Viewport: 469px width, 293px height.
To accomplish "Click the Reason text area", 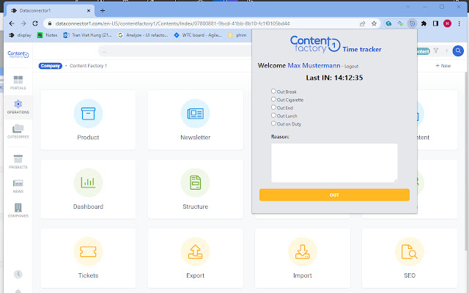I will 334,163.
